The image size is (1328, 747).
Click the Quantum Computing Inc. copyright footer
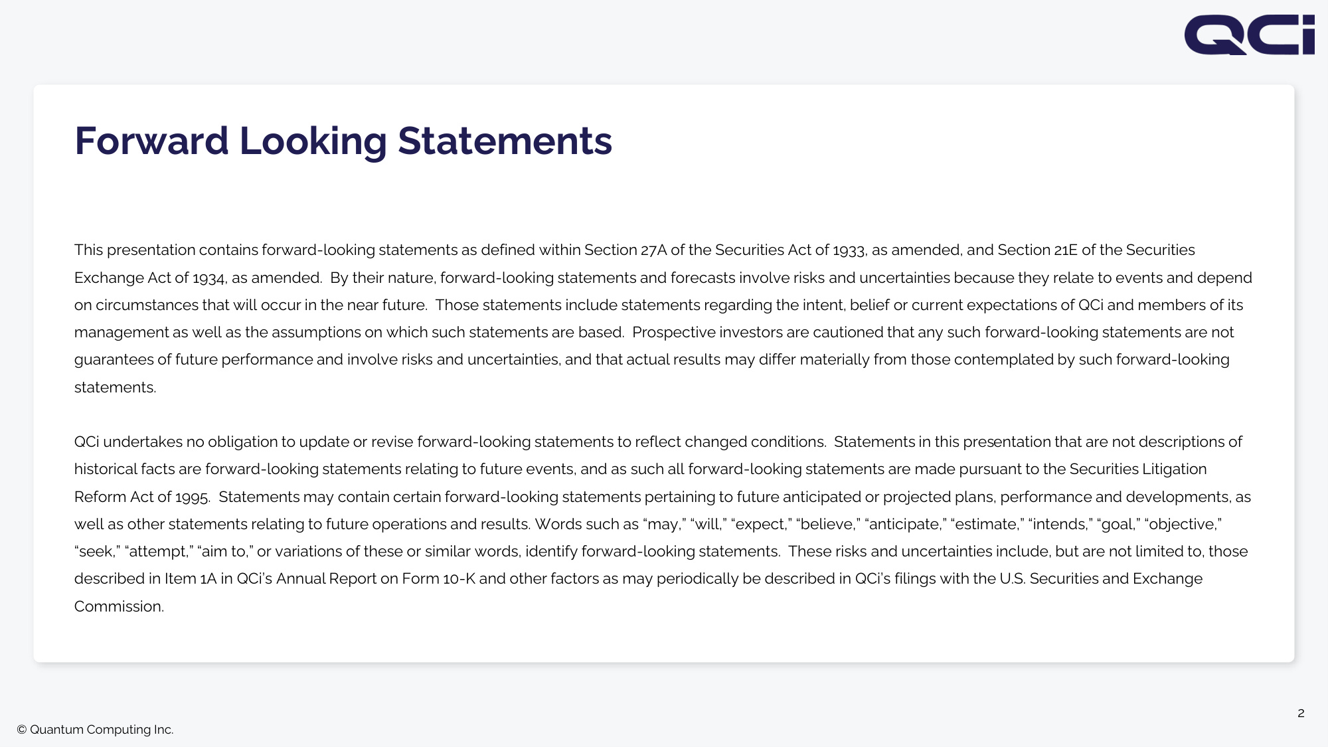coord(95,729)
